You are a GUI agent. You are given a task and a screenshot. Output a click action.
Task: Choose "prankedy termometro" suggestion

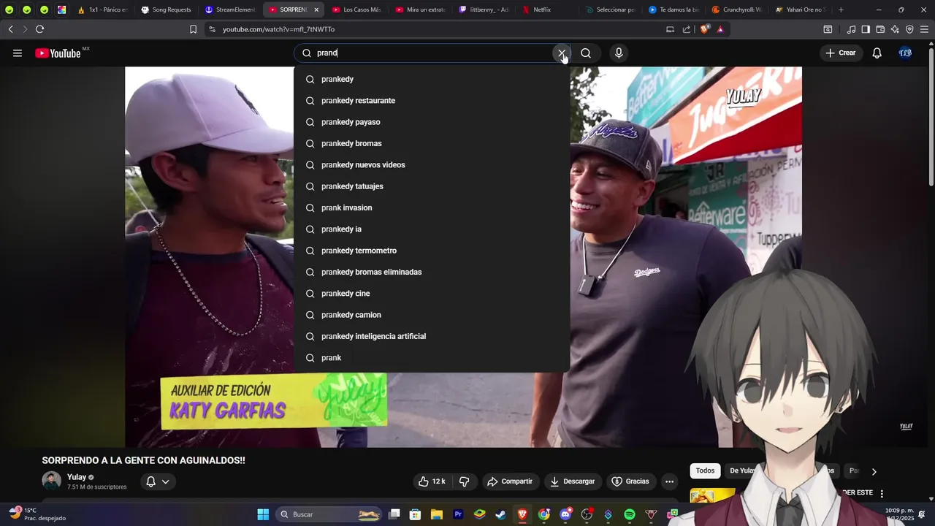(x=432, y=251)
